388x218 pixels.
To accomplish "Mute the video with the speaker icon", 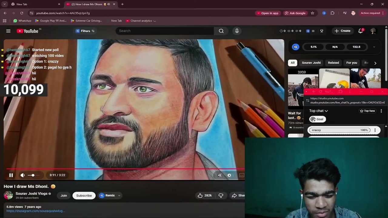I will point(22,175).
